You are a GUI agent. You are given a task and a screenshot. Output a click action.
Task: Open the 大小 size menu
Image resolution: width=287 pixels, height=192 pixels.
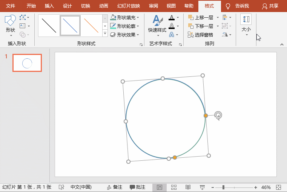coord(246,25)
